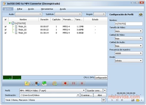
Task: Sort by the Capítulos column header
Action: pyautogui.click(x=56, y=20)
